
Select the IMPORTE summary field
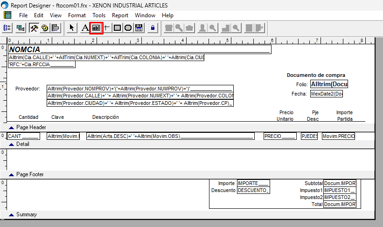point(253,183)
